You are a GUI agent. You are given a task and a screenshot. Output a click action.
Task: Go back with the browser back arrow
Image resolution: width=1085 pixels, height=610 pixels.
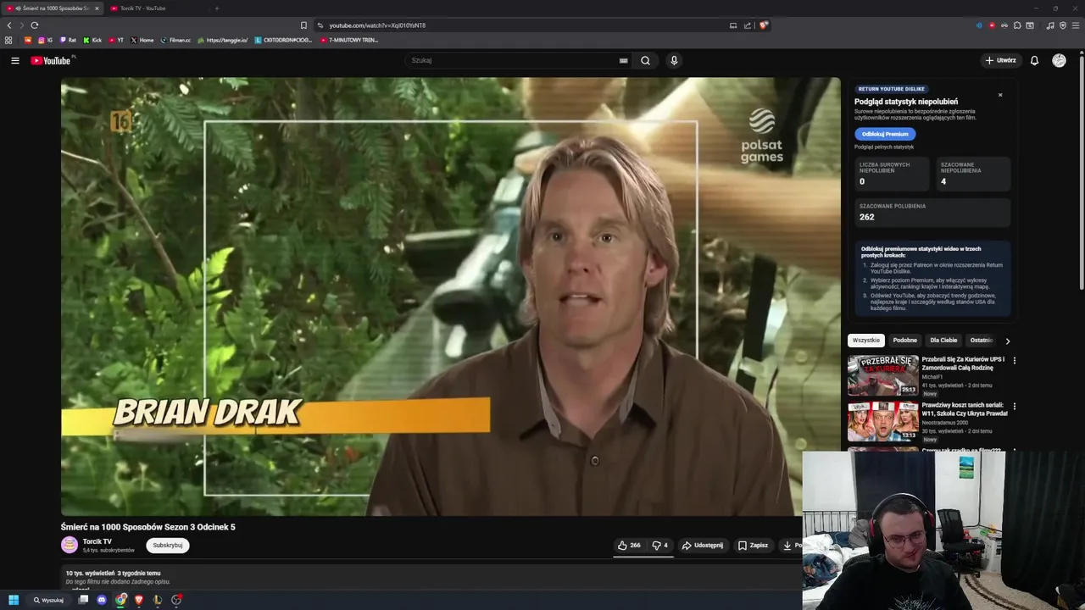(x=9, y=25)
